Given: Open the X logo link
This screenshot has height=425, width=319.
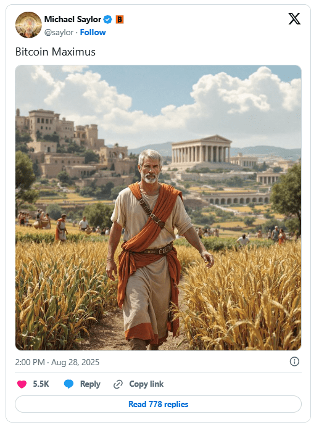Looking at the screenshot, I should pos(294,19).
